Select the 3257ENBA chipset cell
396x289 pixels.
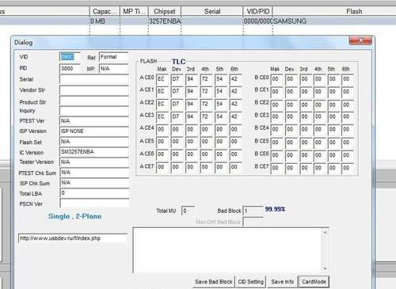click(165, 21)
